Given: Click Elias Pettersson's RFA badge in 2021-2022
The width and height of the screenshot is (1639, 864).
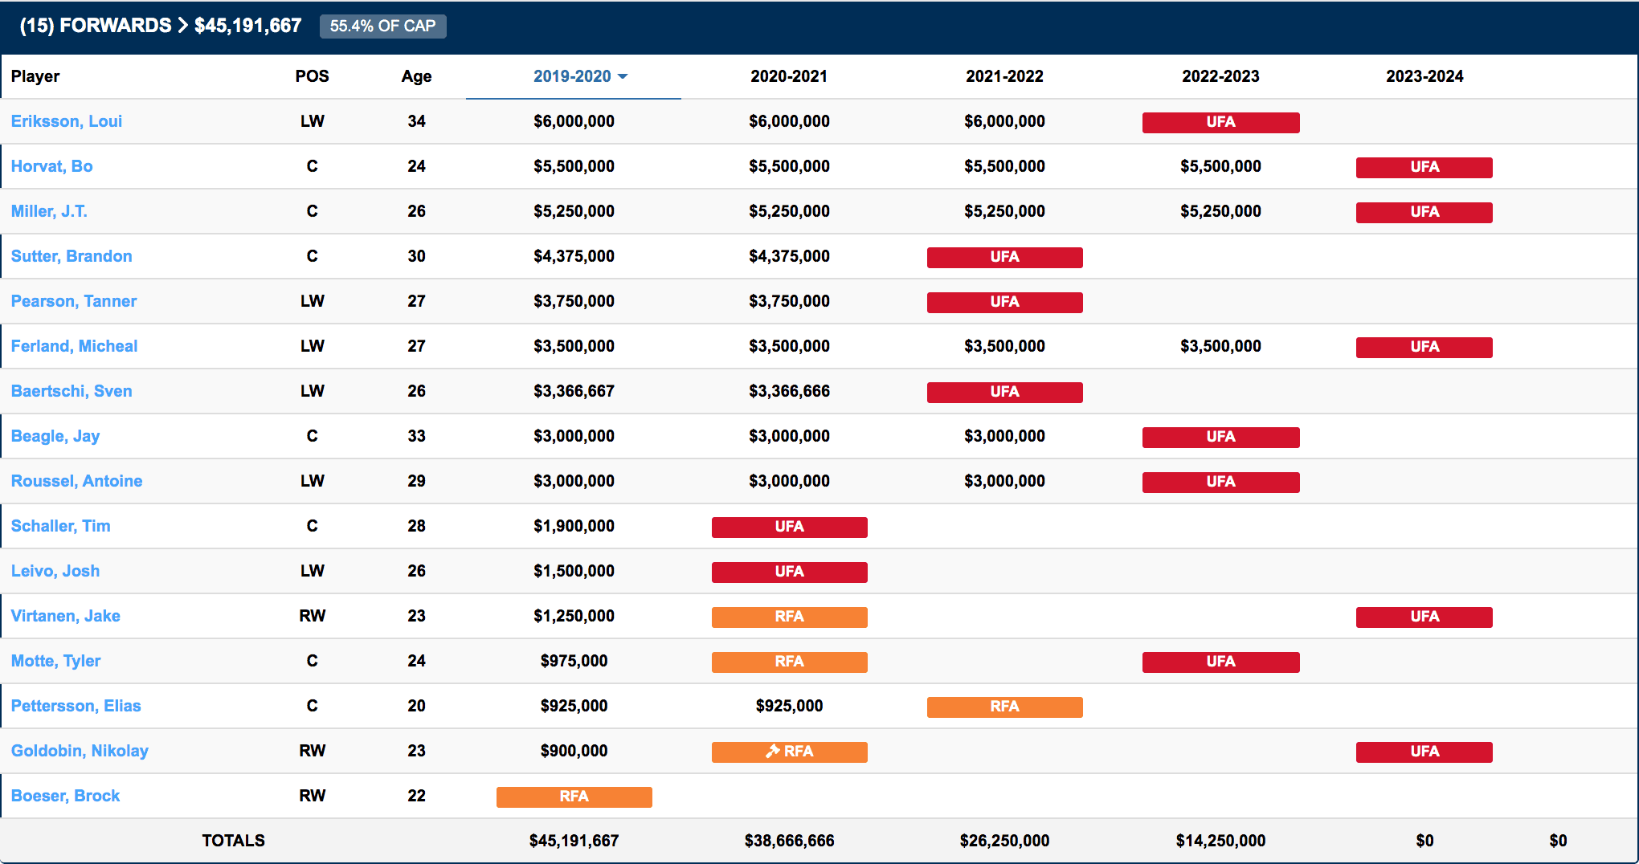Looking at the screenshot, I should [1003, 707].
